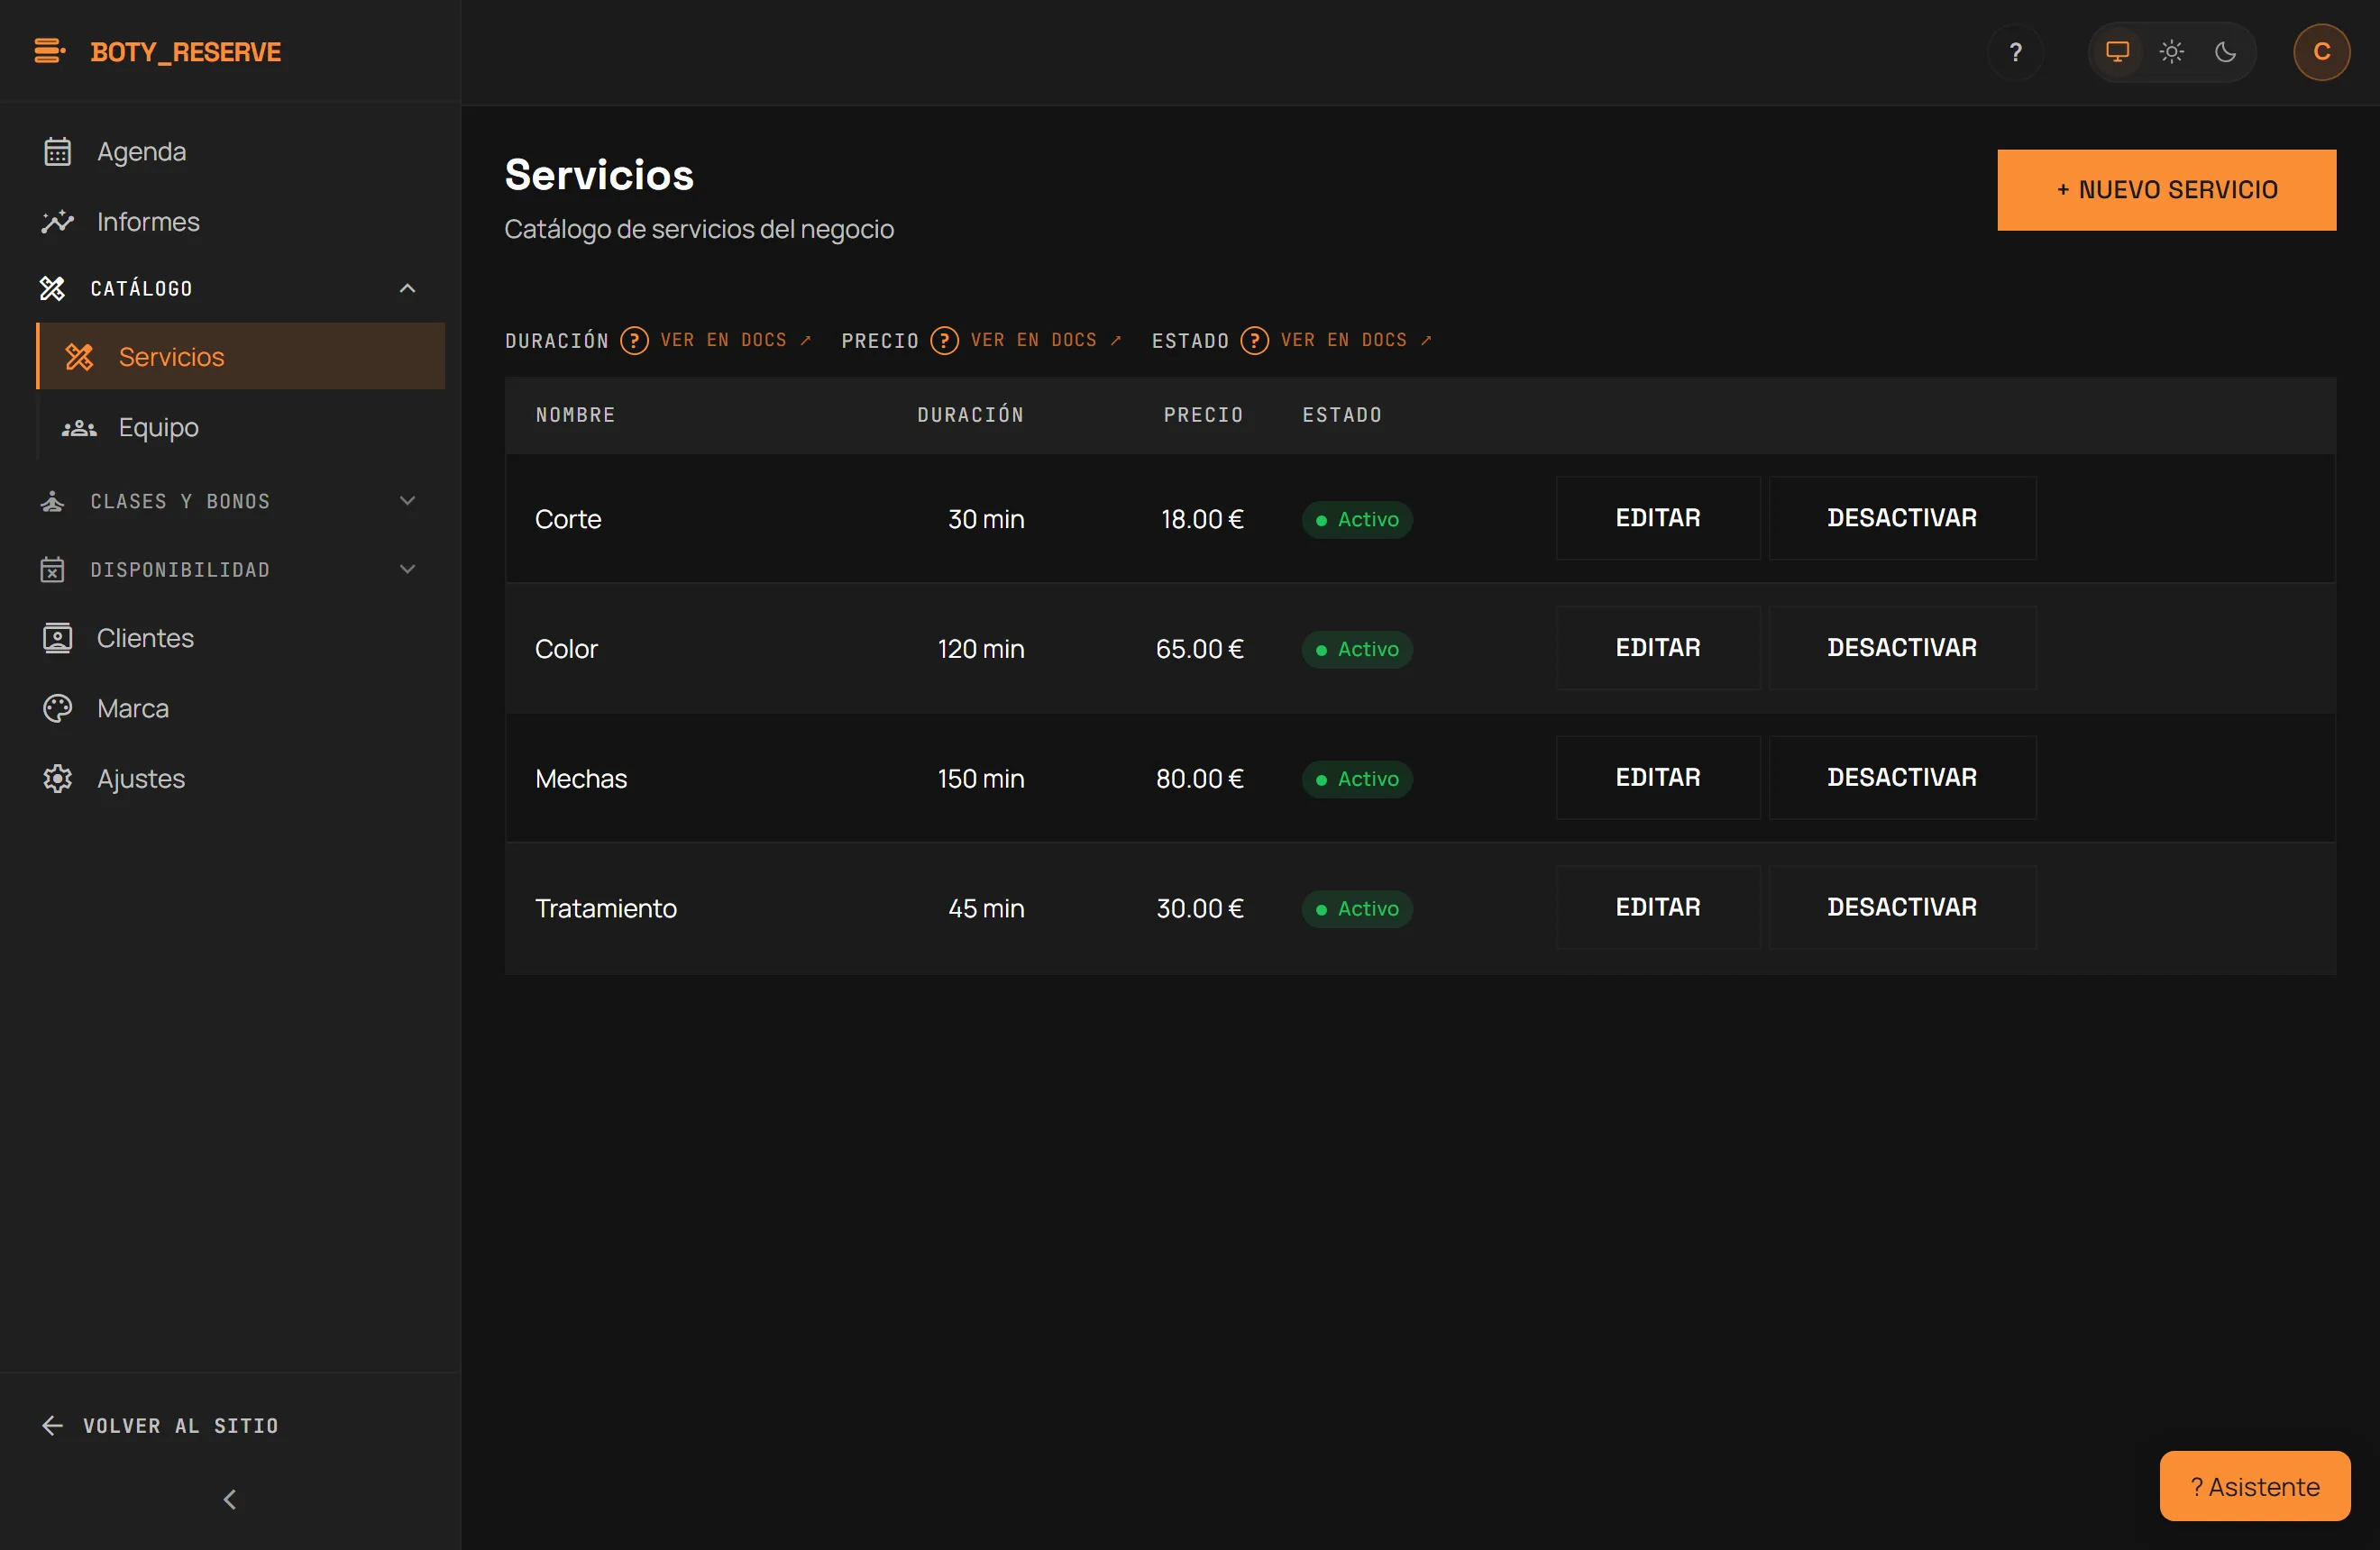Open the help question mark in header
The image size is (2380, 1550).
click(x=2016, y=52)
